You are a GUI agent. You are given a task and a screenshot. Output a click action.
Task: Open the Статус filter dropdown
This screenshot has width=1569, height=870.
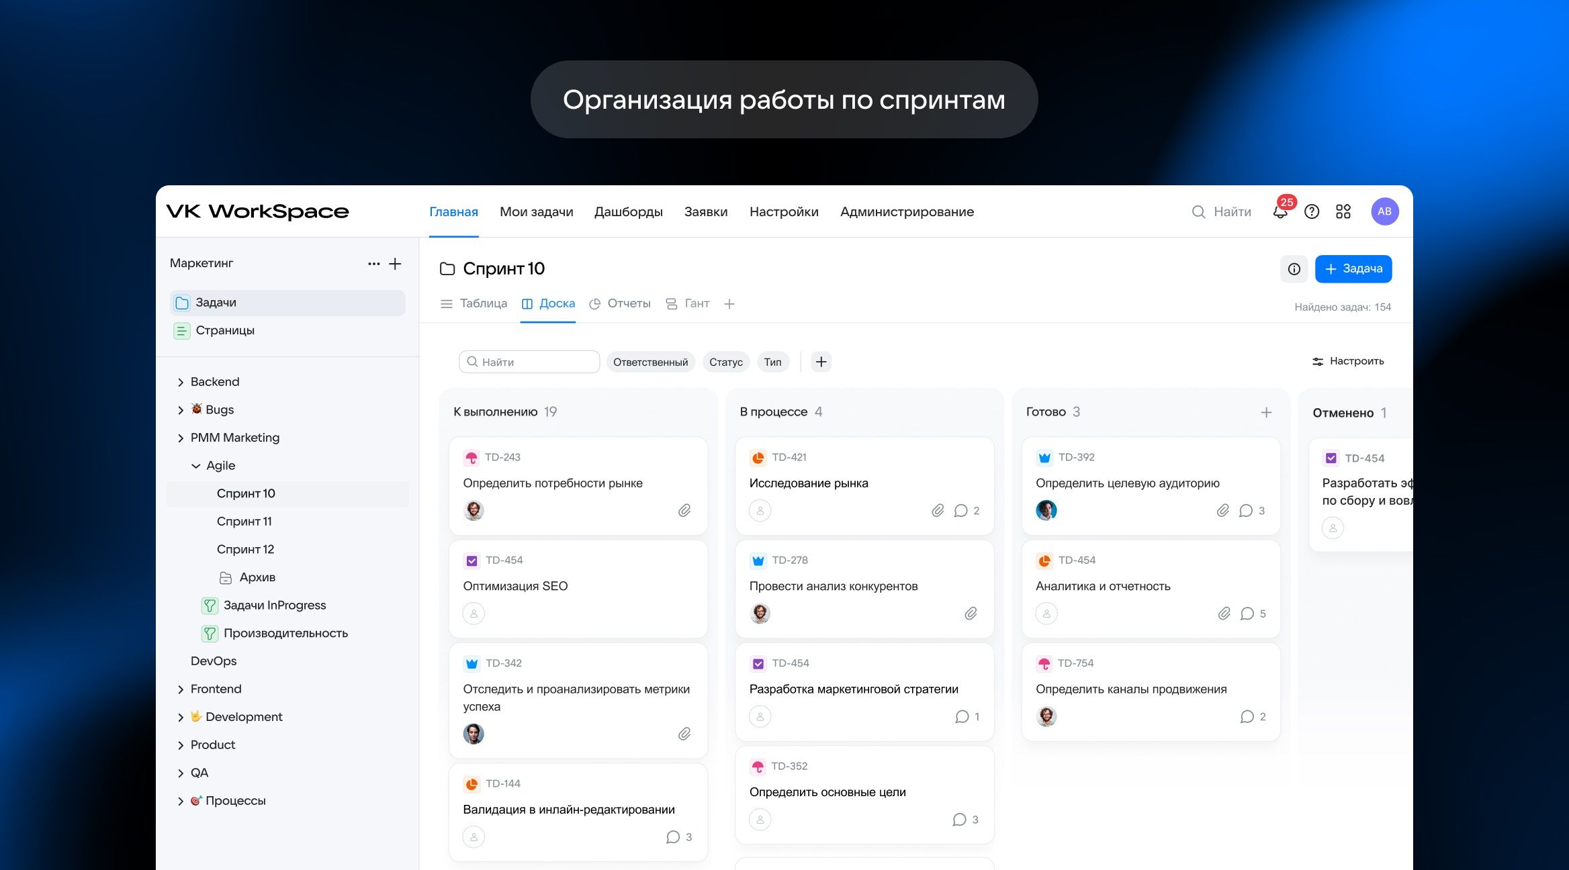coord(726,362)
